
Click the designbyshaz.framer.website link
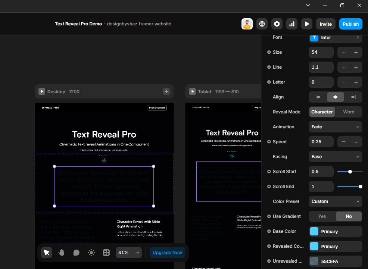coord(139,24)
